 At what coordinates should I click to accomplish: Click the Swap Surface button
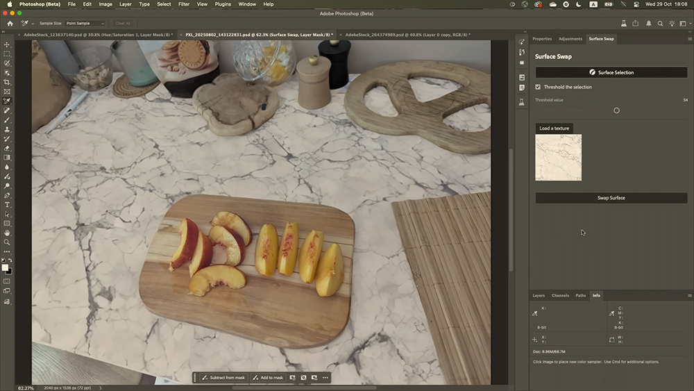pyautogui.click(x=611, y=198)
